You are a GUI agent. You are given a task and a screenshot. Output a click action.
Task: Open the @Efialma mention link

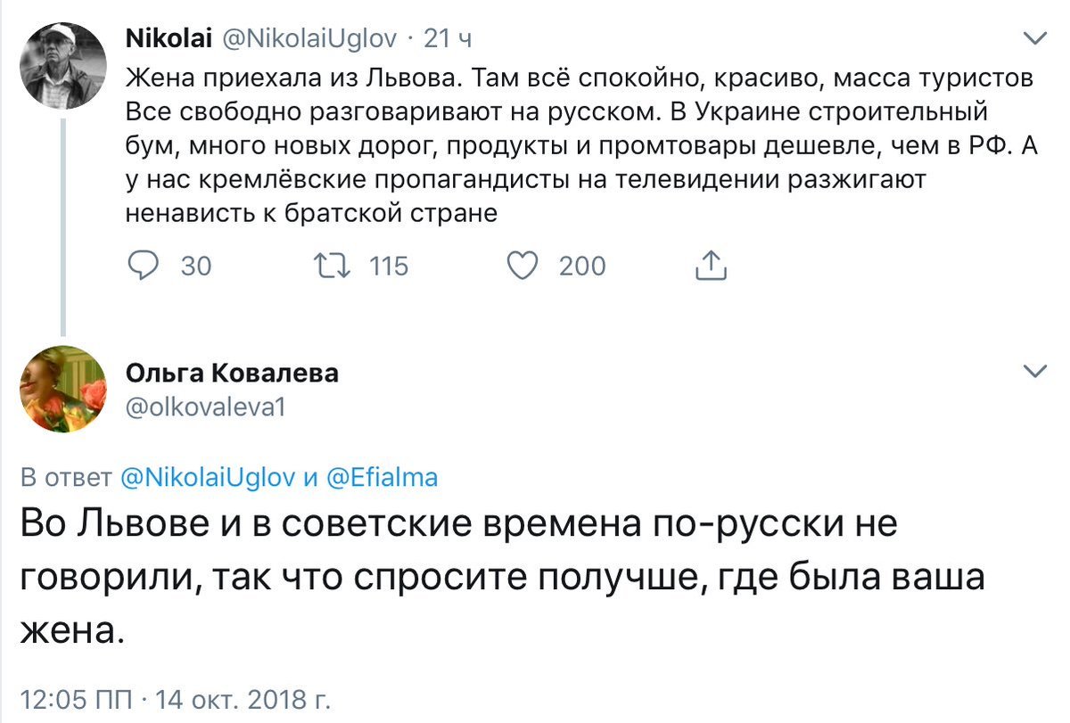pos(380,478)
